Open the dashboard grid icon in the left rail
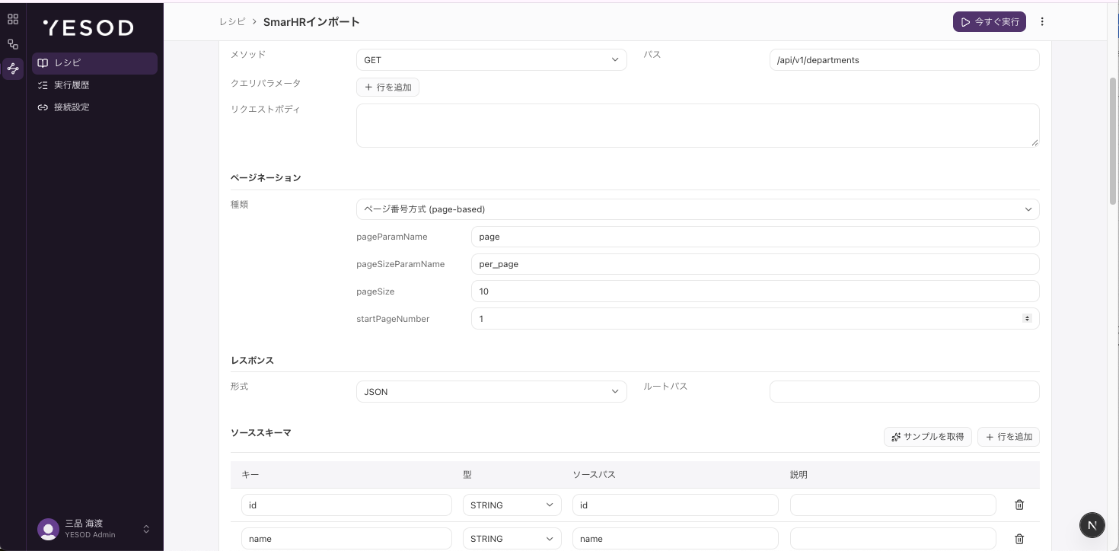The width and height of the screenshot is (1119, 551). (13, 20)
